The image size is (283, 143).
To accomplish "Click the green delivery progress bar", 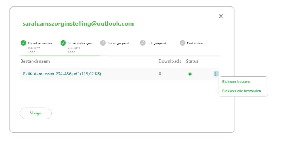I will coord(60,56).
